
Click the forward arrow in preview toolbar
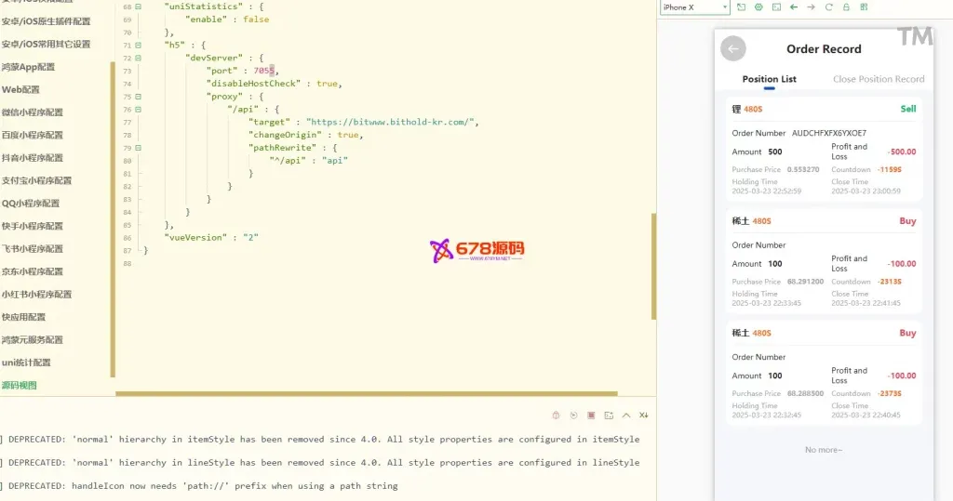point(811,7)
